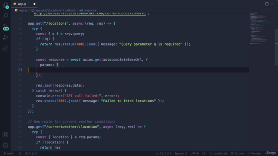This screenshot has height=156, width=278.
Task: Click line number 23 in gutter
Action: [x=20, y=70]
